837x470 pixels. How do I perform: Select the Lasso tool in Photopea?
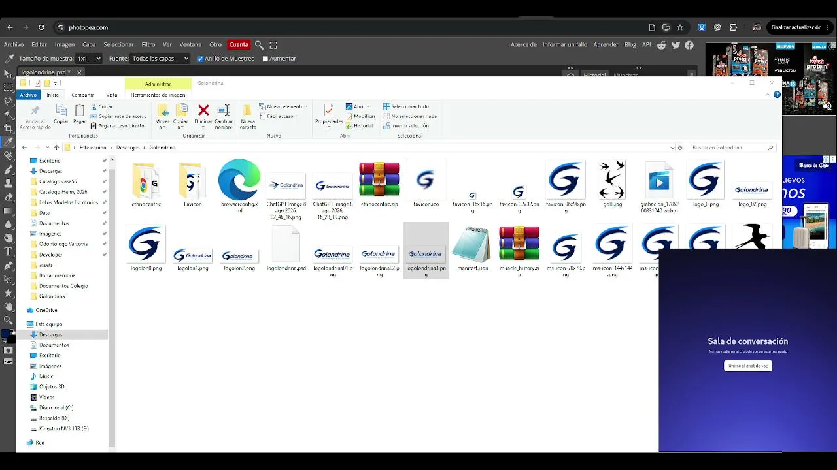pyautogui.click(x=8, y=101)
